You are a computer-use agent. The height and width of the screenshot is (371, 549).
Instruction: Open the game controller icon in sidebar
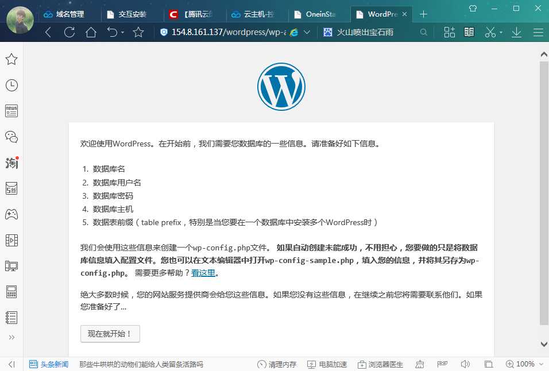click(11, 214)
